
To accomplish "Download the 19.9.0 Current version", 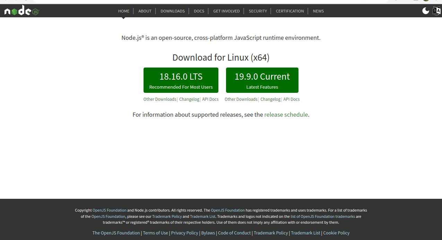I will [x=262, y=80].
